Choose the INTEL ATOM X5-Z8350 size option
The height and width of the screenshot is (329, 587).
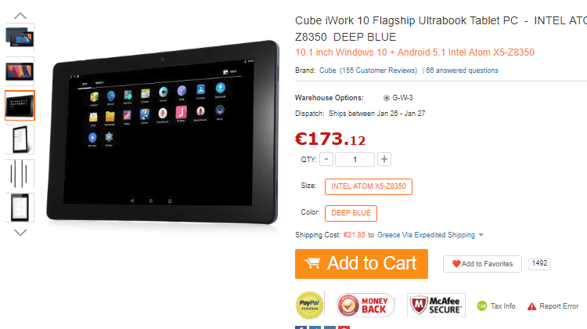(369, 186)
